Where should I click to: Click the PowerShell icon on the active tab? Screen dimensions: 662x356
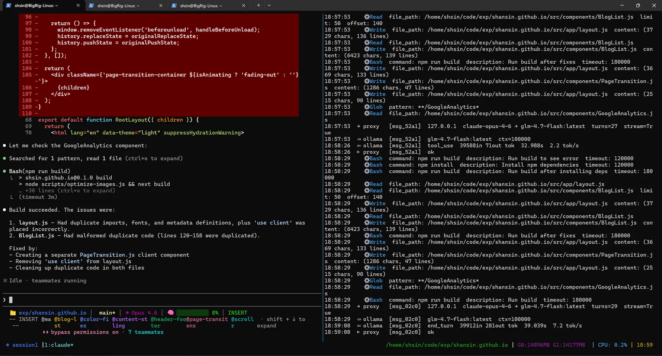[x=8, y=5]
